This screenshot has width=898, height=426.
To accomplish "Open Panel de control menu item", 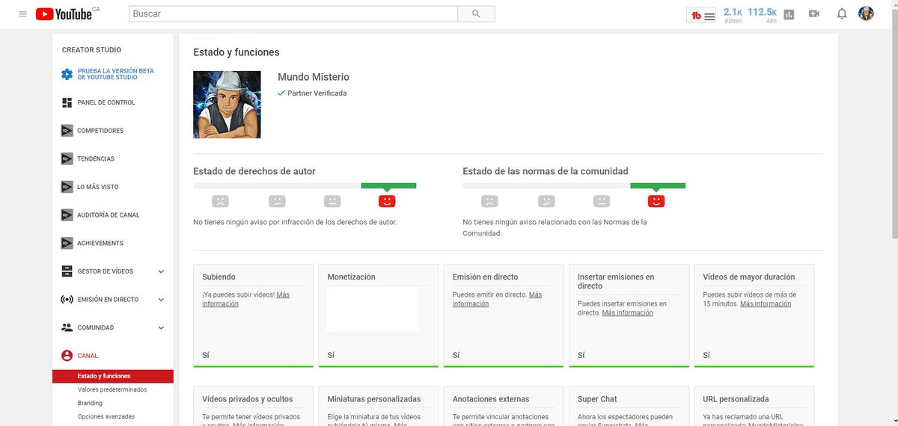I will coord(106,102).
